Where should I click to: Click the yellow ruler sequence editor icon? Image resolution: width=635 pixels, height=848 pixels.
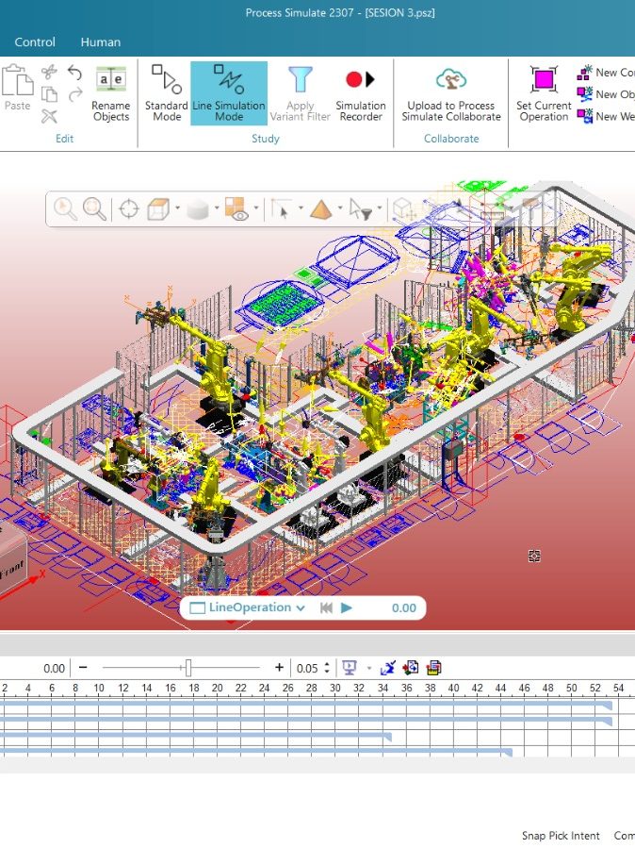433,668
